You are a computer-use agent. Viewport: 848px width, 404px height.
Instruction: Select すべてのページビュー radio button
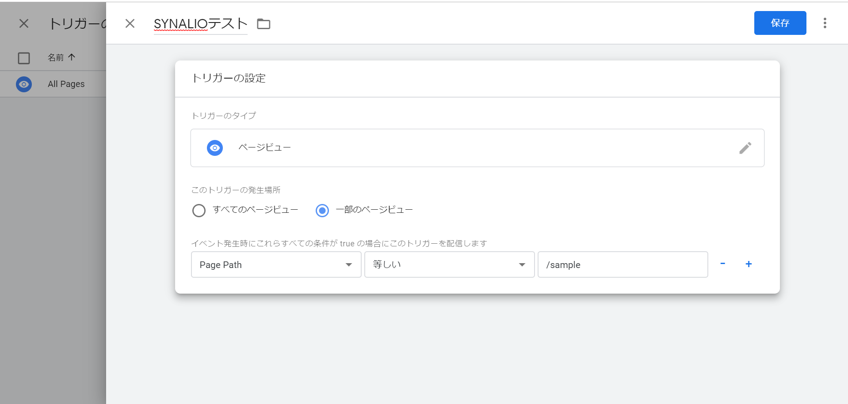click(199, 211)
